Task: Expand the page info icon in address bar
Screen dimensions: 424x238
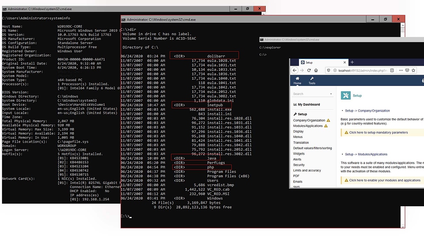Action: [x=335, y=70]
